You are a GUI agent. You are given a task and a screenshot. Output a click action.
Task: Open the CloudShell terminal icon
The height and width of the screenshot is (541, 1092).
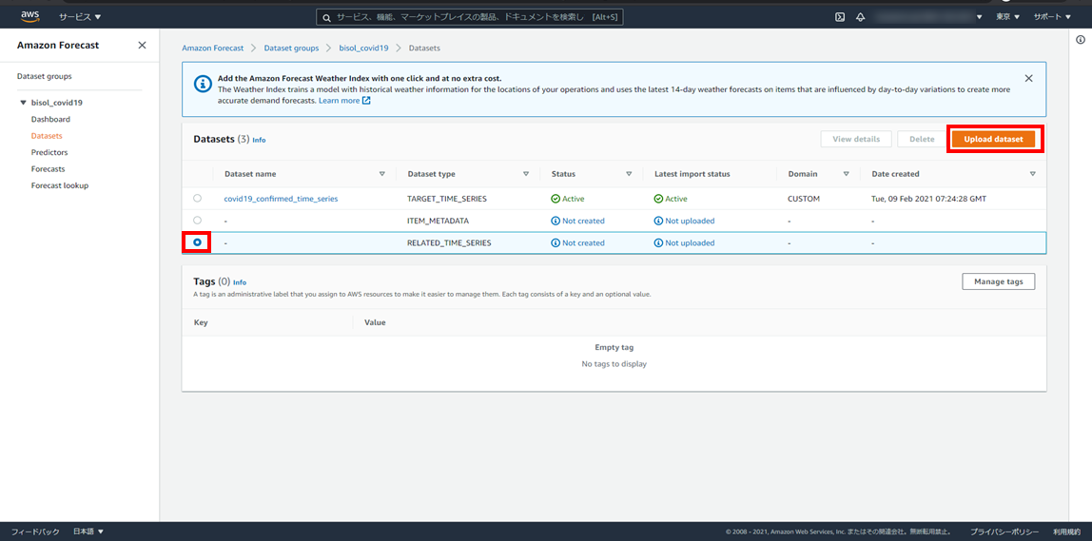click(x=840, y=17)
